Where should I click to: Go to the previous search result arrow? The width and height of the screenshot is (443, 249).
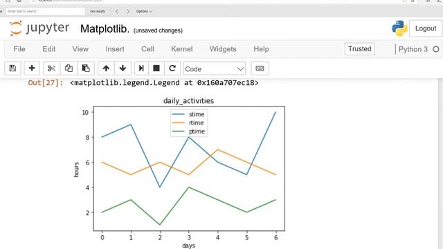pyautogui.click(x=117, y=11)
